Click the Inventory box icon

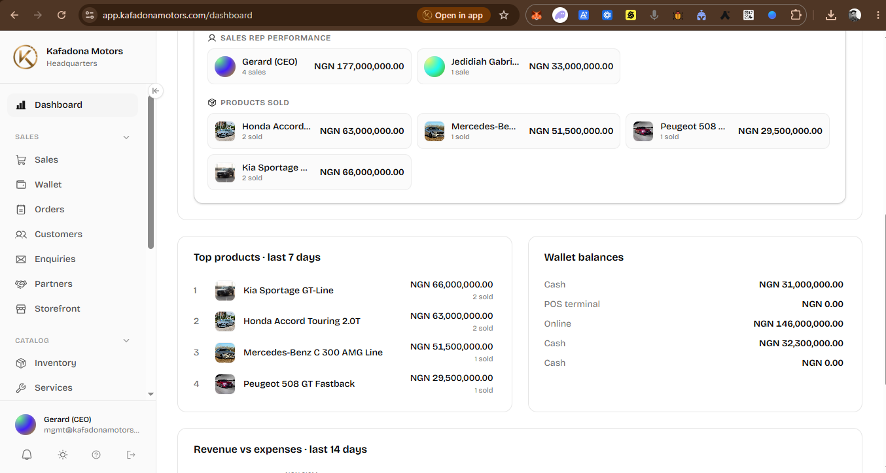(x=21, y=363)
